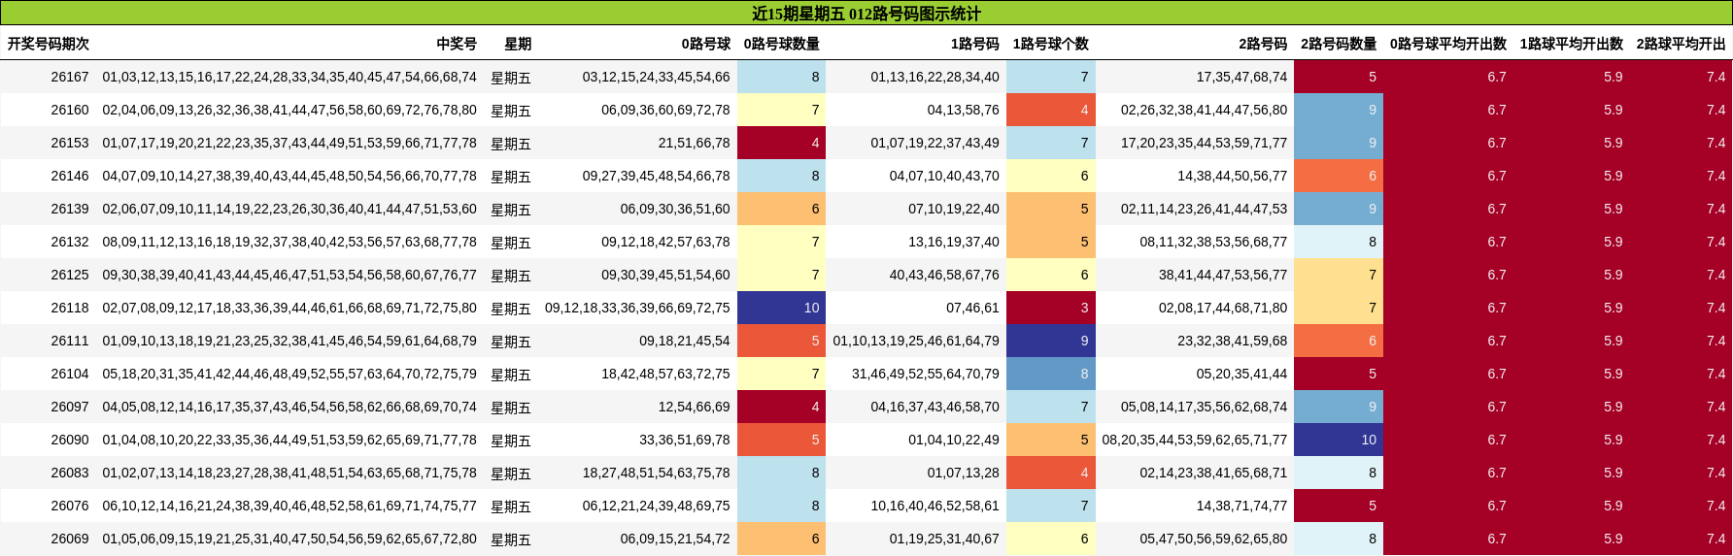Click average 6.7 in row 26167
This screenshot has width=1733, height=556.
click(x=1497, y=77)
